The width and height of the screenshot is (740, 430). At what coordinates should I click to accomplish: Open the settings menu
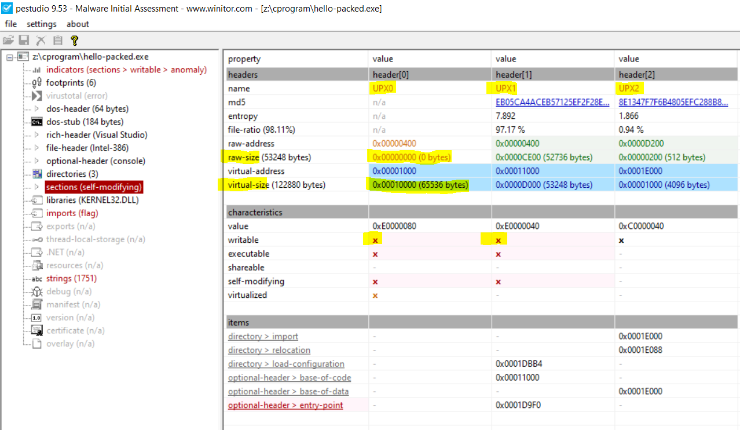[42, 24]
